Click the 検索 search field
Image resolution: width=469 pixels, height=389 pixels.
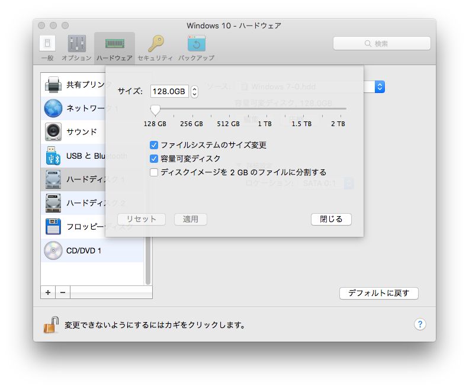[382, 44]
